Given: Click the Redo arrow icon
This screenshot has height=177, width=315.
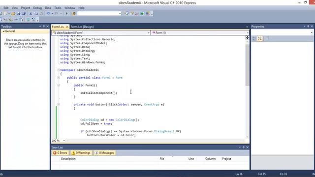Looking at the screenshot, I should 57,13.
